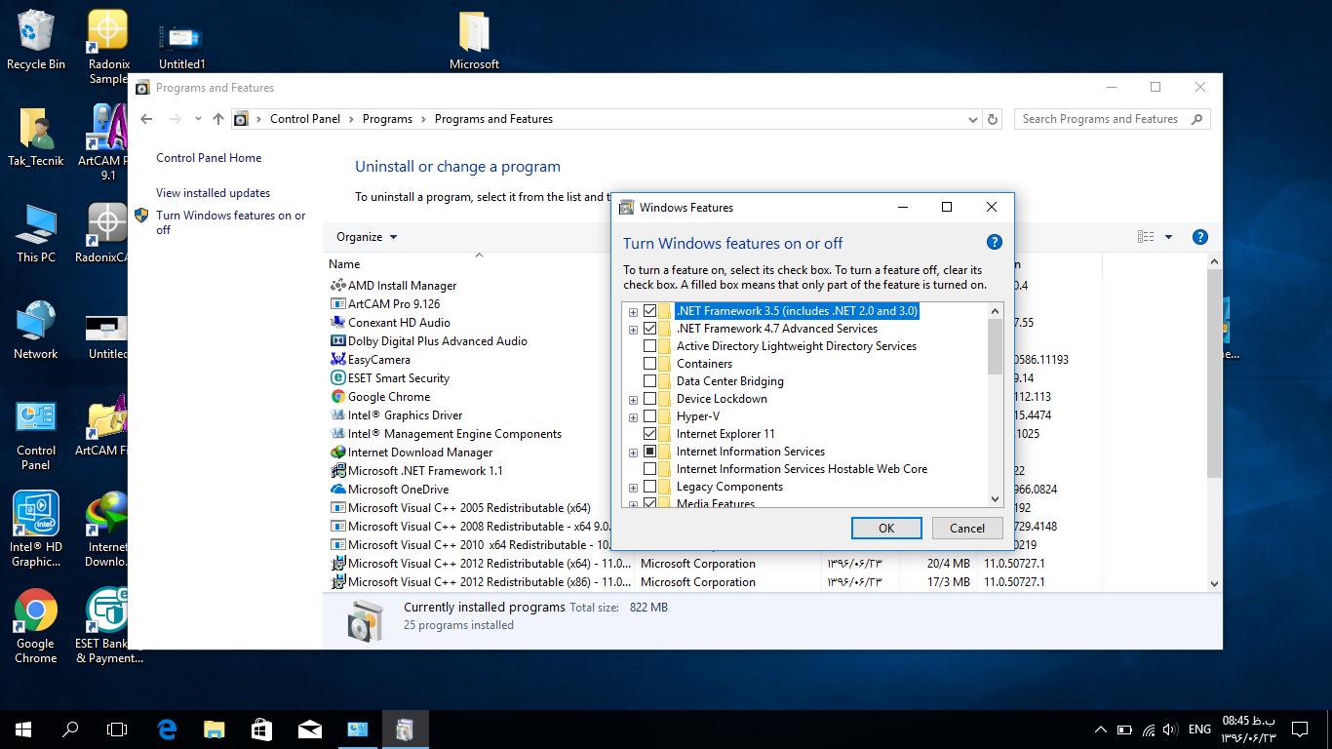Open the View installed updates link
1332x749 pixels.
(213, 193)
